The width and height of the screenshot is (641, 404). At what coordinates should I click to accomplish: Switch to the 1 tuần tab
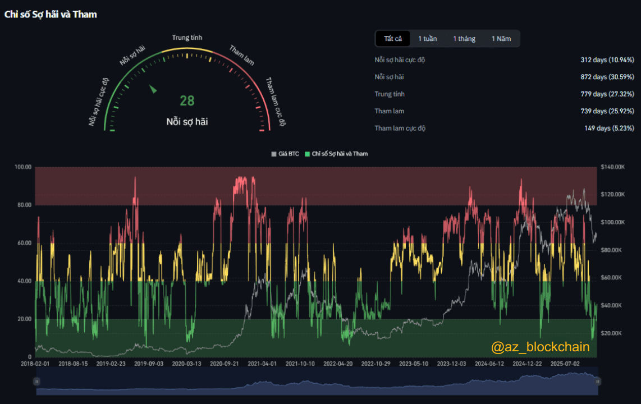pos(427,39)
